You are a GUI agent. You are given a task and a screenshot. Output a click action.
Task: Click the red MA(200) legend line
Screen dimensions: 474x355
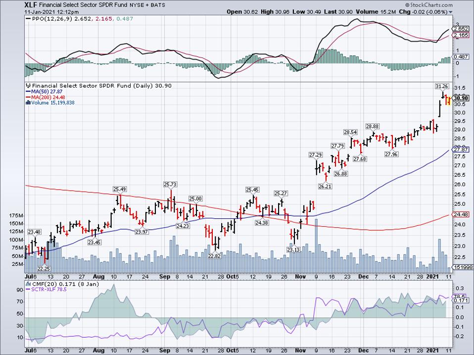[x=28, y=98]
